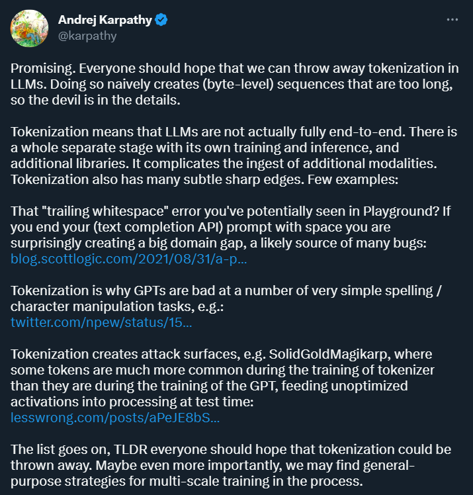Image resolution: width=473 pixels, height=495 pixels.
Task: Click the opening word "Promising."
Action: 40,67
